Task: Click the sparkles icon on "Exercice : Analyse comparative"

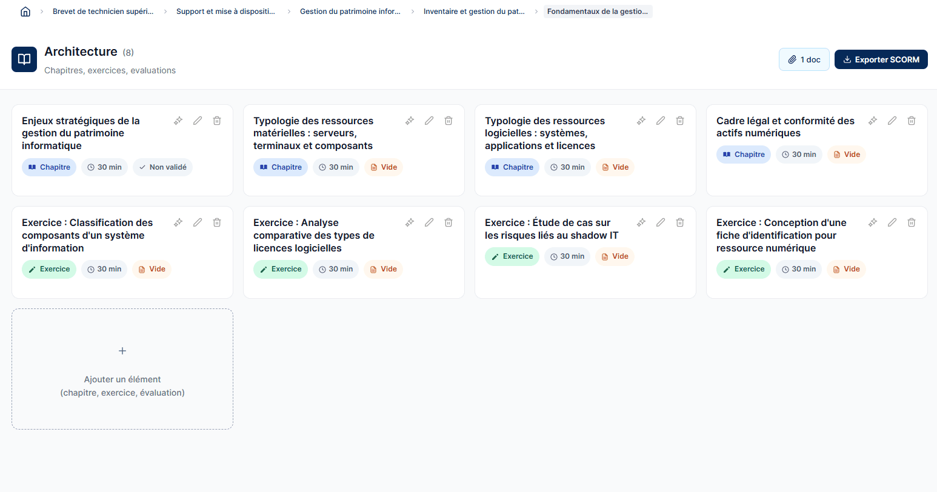Action: pyautogui.click(x=409, y=222)
